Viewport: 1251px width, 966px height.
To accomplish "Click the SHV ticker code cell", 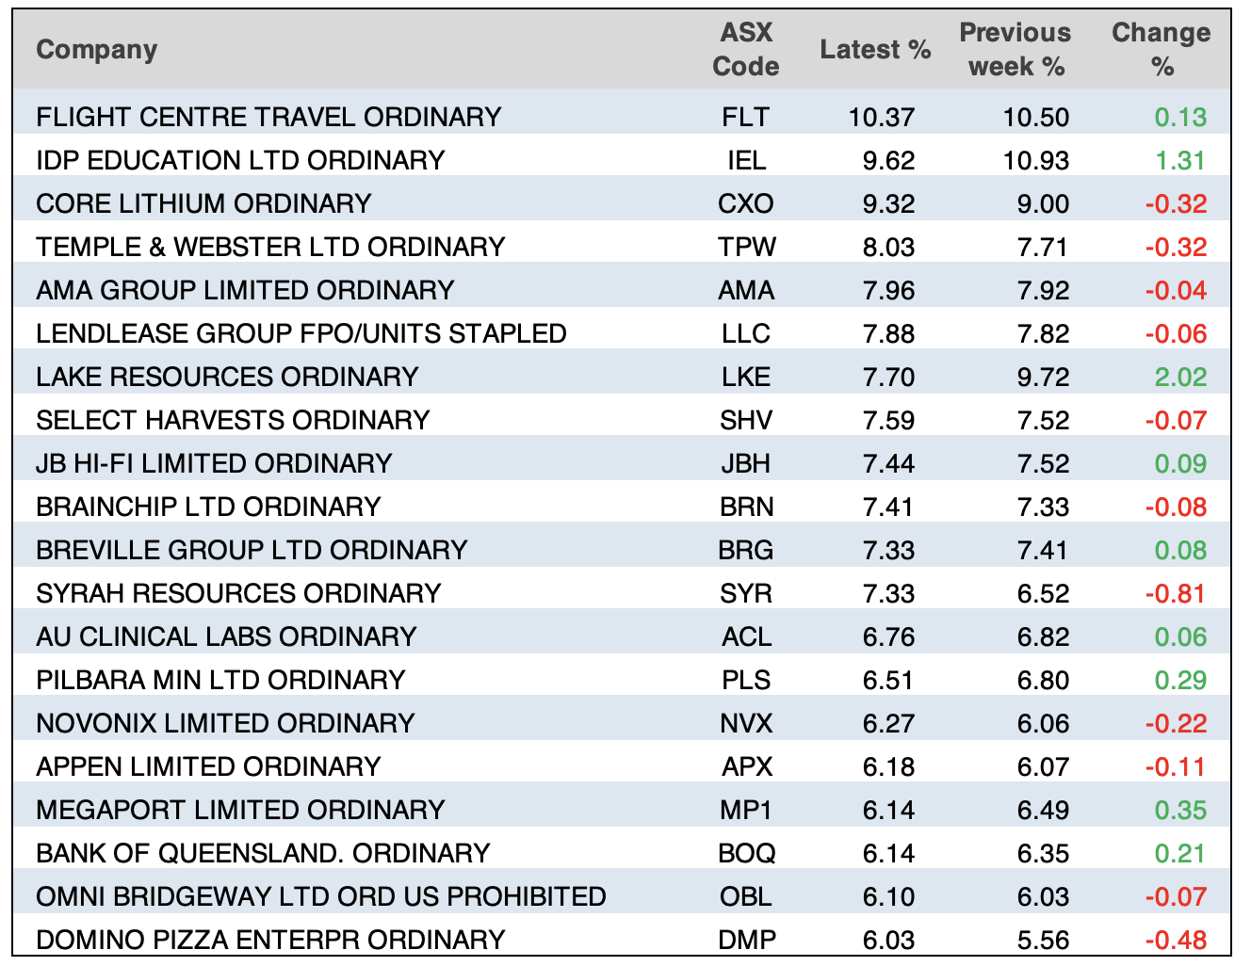I will click(746, 420).
